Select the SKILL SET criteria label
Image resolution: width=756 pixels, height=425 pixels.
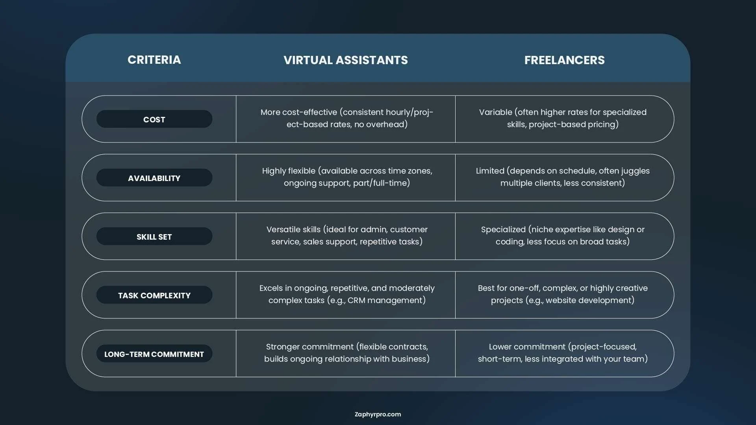pos(154,237)
